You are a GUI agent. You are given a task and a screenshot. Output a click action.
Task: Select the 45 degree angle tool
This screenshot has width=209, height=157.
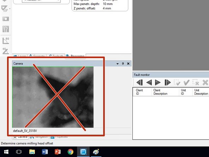[6, 51]
